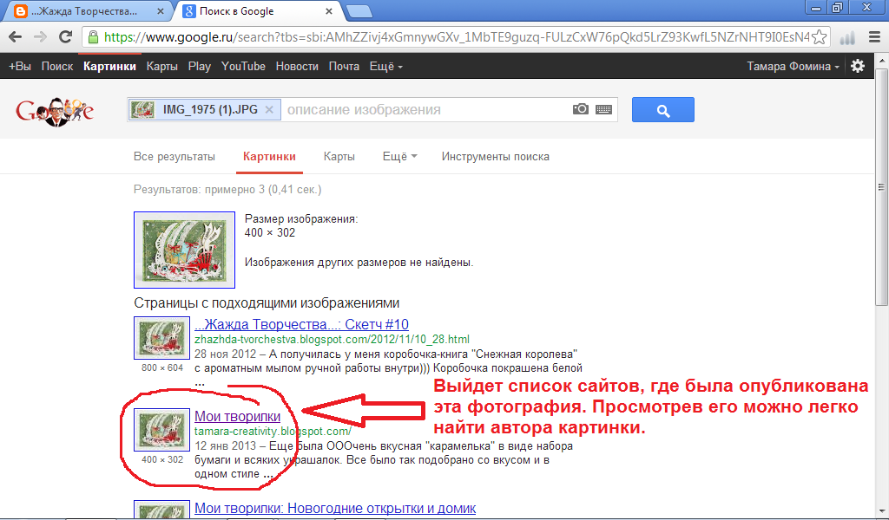Switch to Все результаты tab
Screen dimensions: 889x520
pyautogui.click(x=174, y=157)
